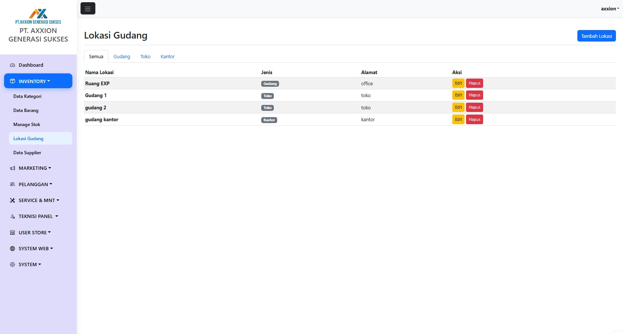Click Hapus for Gudang 1

[x=475, y=95]
